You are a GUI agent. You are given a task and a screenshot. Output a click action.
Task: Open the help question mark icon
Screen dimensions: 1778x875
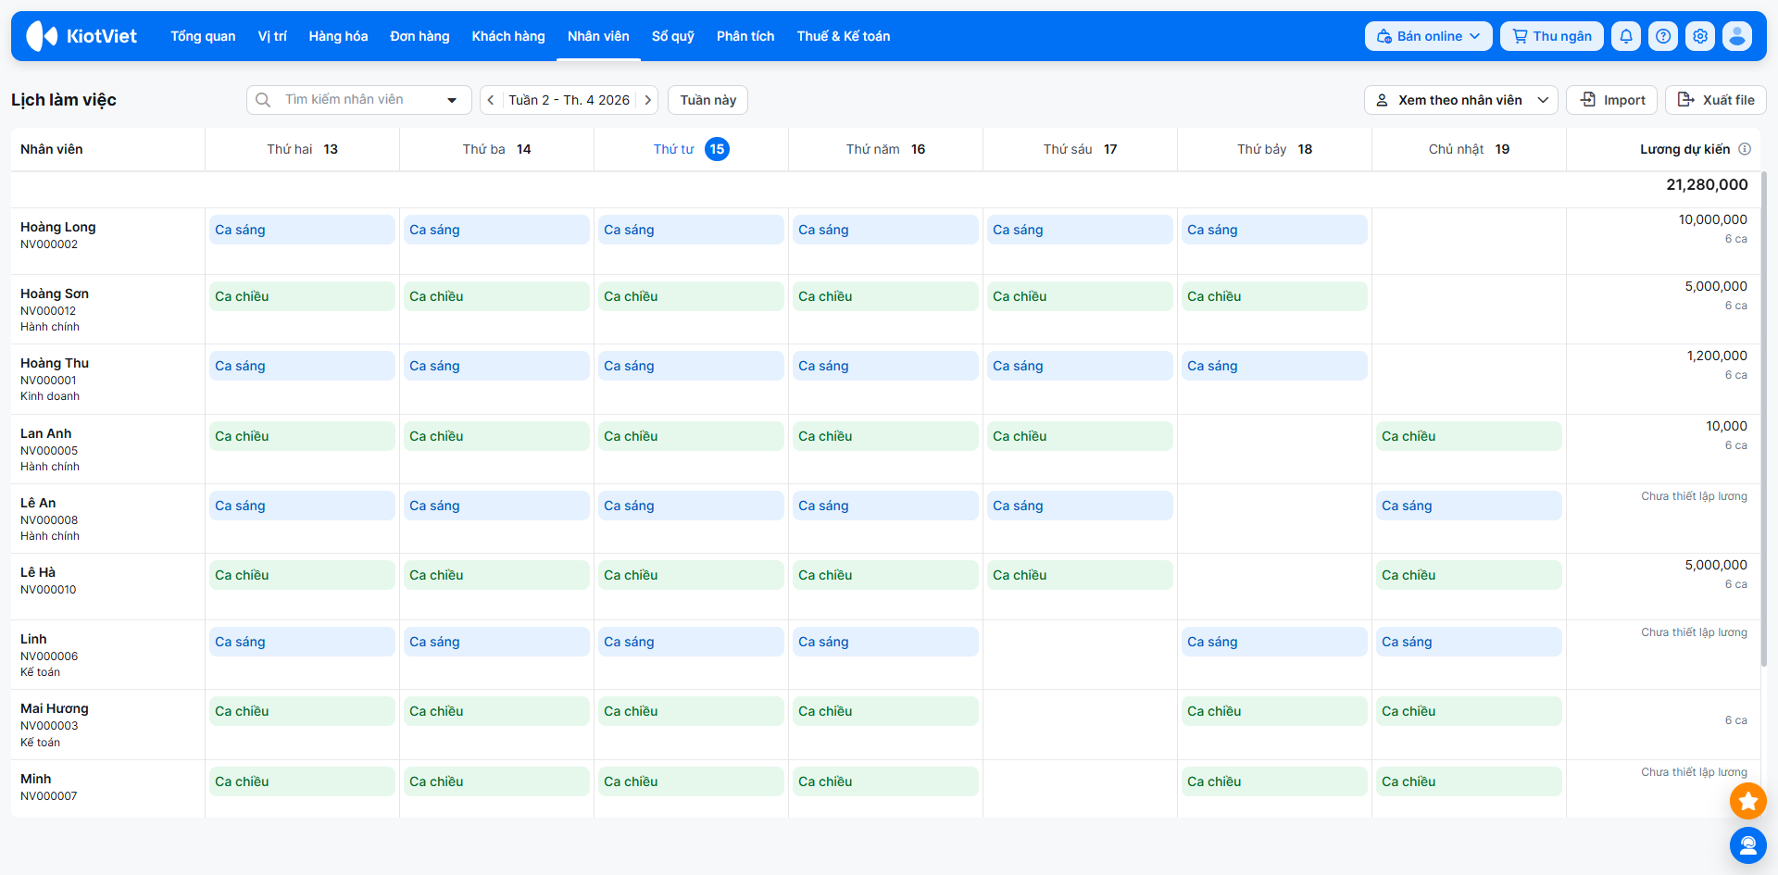coord(1663,36)
